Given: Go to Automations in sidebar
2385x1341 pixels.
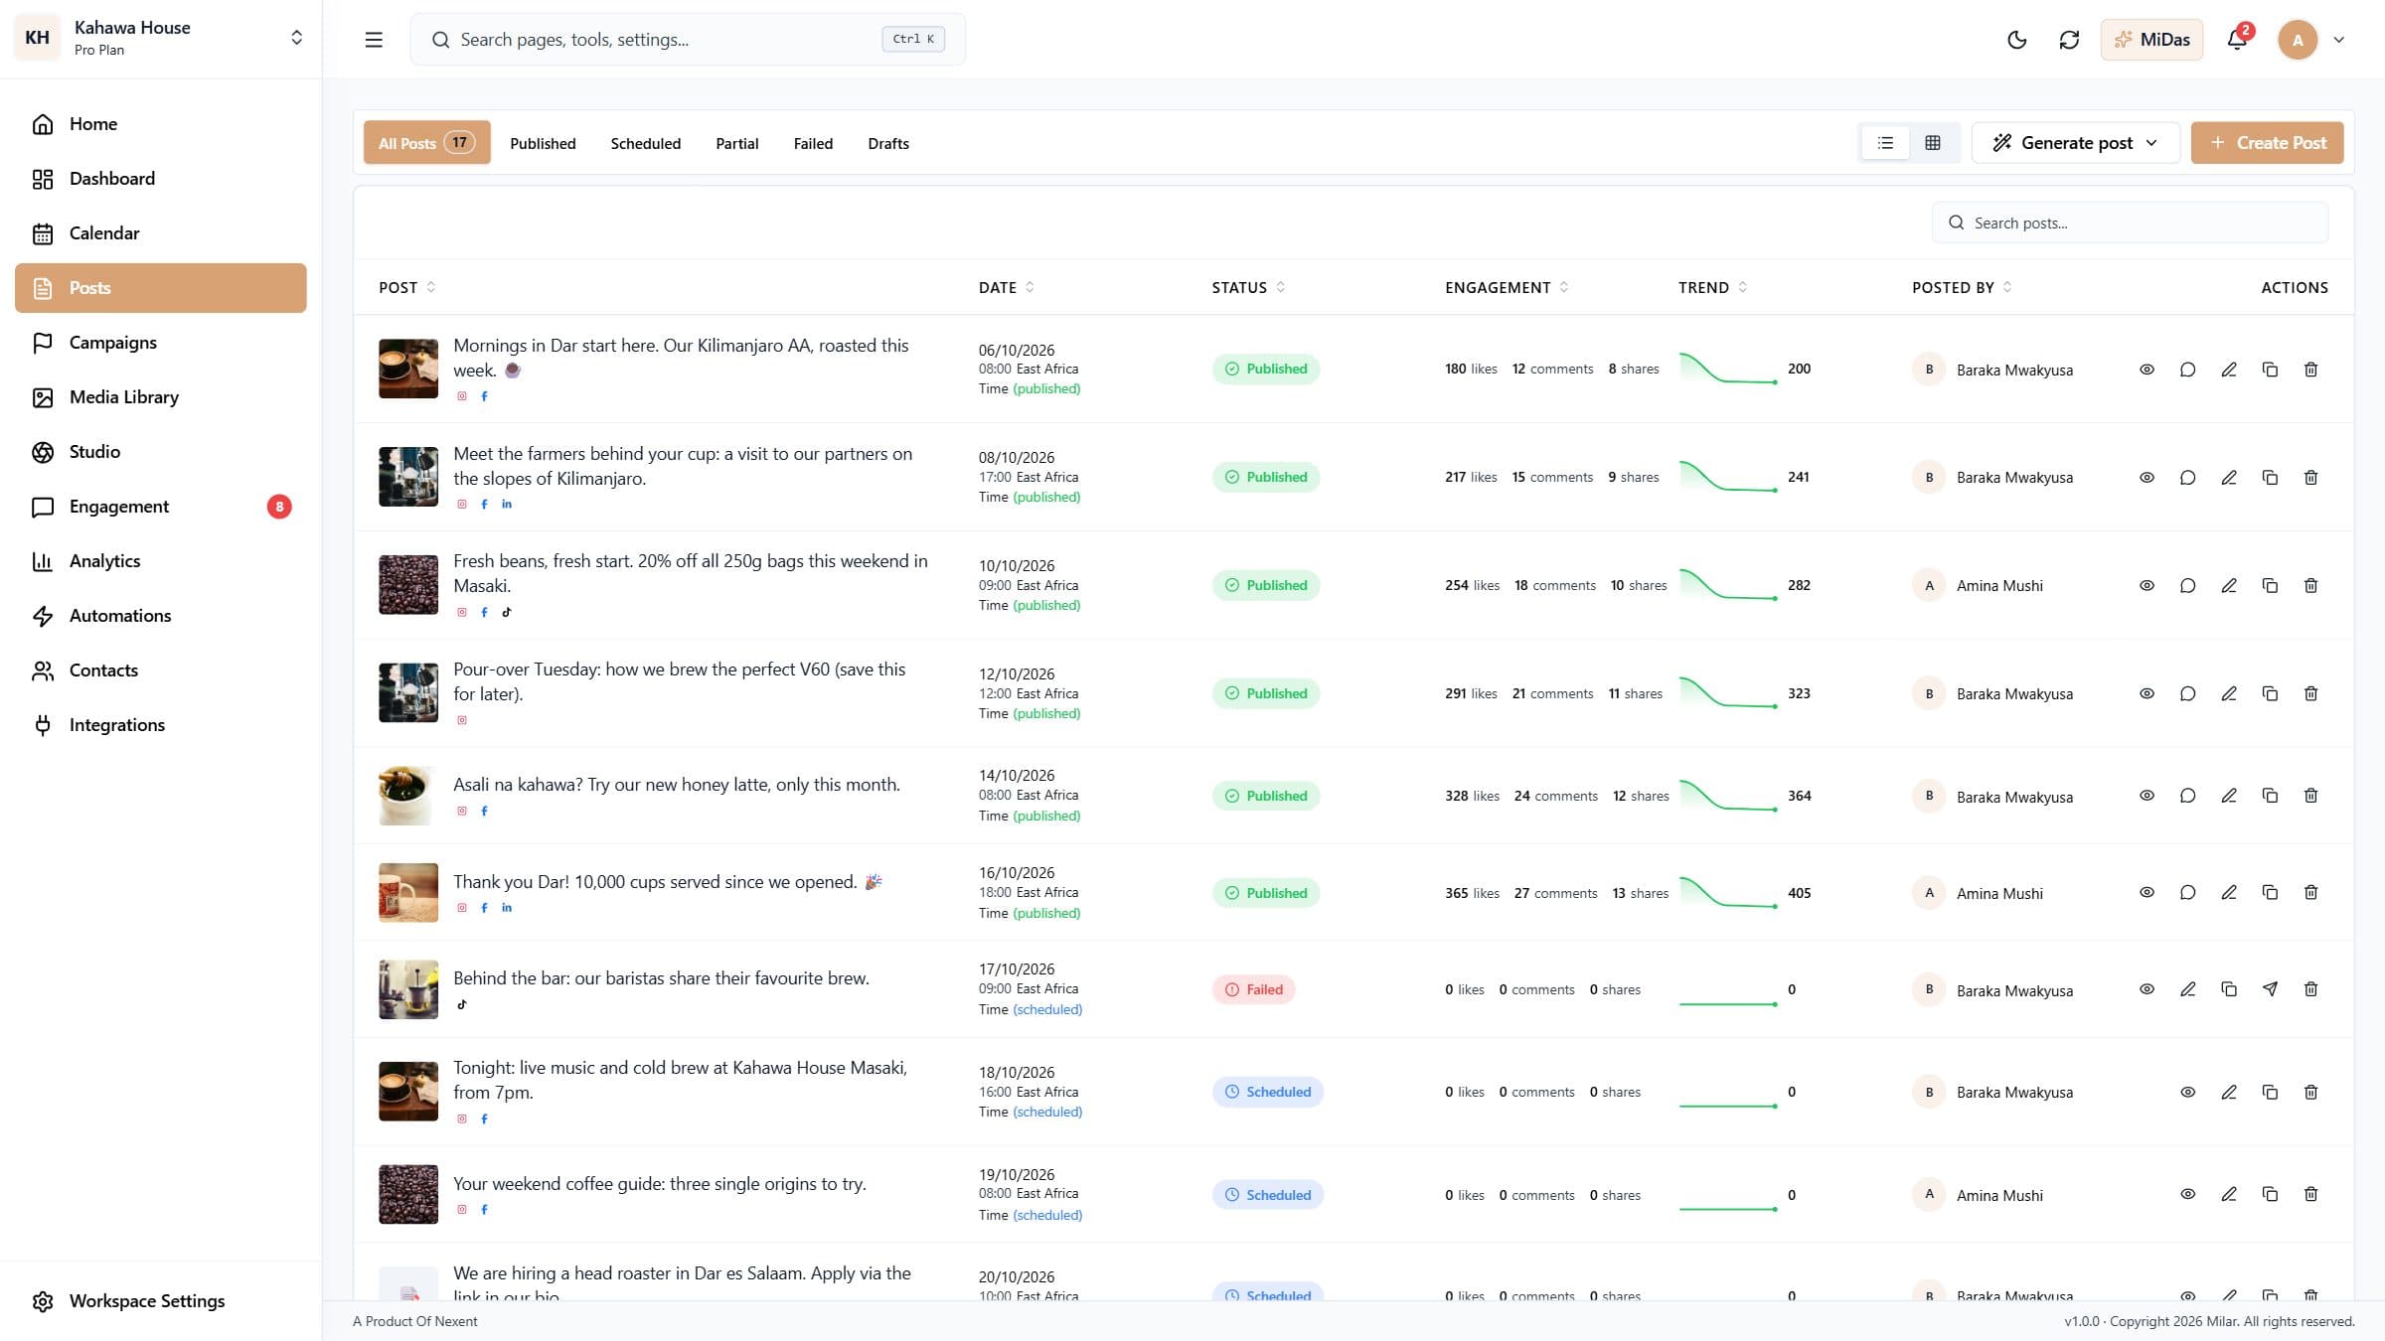Looking at the screenshot, I should point(160,616).
